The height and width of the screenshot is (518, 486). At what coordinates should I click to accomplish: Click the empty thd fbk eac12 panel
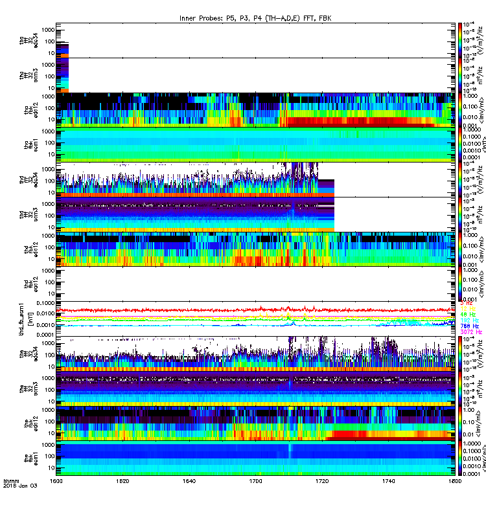pos(255,284)
